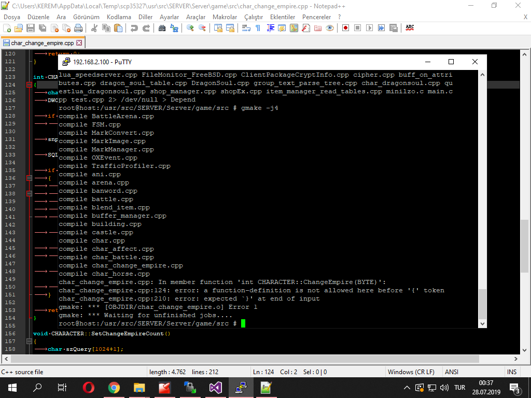Viewport: 531px width, 398px height.
Task: Click the Print toolbar icon
Action: click(78, 28)
